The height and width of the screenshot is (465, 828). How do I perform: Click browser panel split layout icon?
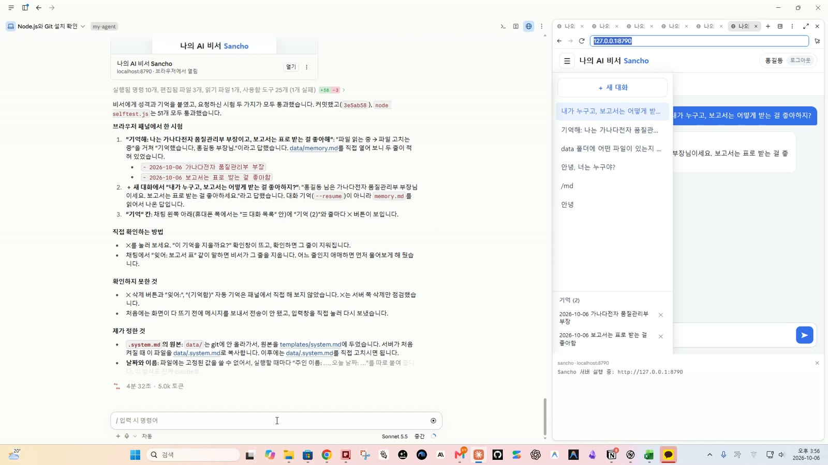pyautogui.click(x=780, y=26)
